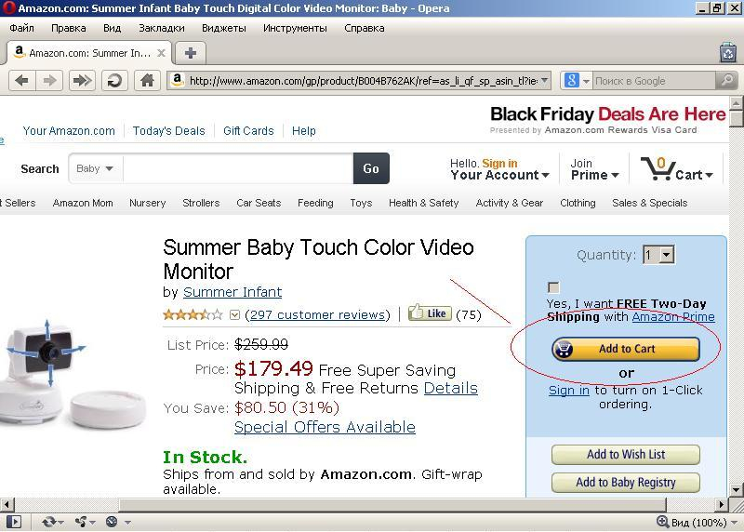The image size is (744, 532).
Task: Check the FREE Two-Day Shipping checkbox
Action: pos(554,287)
